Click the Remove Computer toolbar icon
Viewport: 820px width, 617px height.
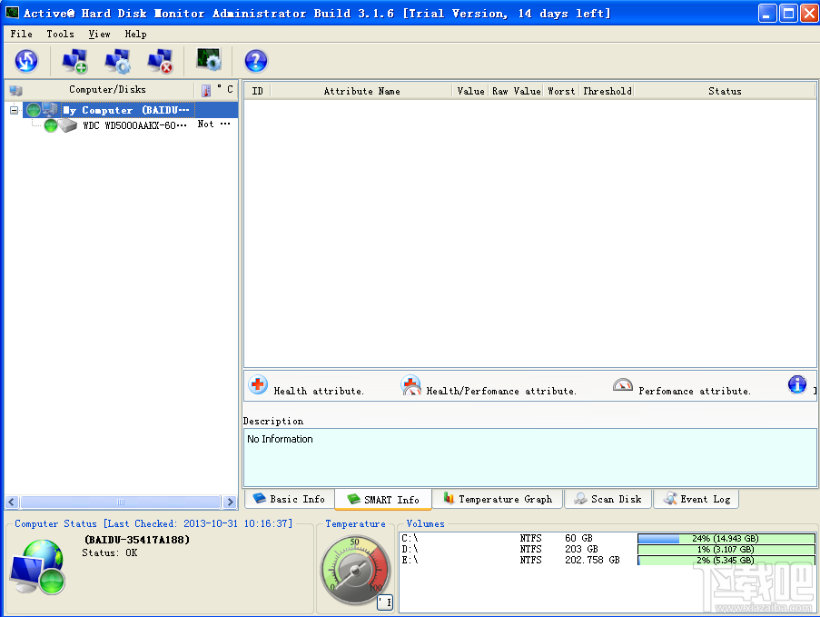tap(161, 62)
